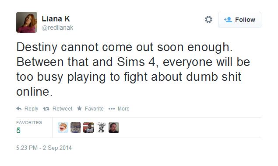View the favorites count of 5
278x166 pixels.
pyautogui.click(x=18, y=131)
